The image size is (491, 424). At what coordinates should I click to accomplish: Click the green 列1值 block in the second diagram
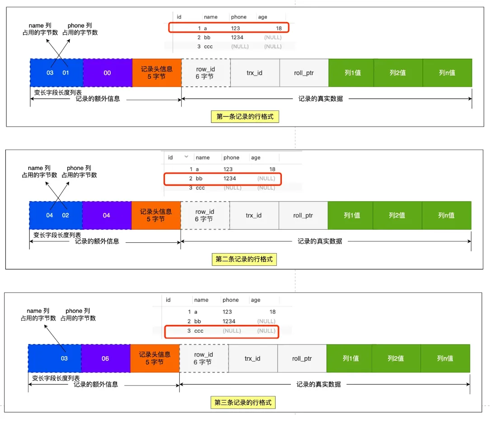pyautogui.click(x=352, y=215)
